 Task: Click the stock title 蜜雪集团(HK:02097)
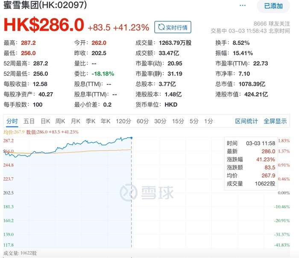coord(45,5)
